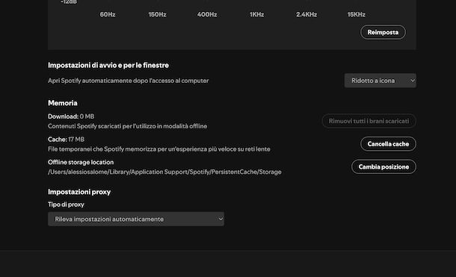Select the 15KHz equalizer band label
Screen dimensions: 456x277
tap(357, 14)
